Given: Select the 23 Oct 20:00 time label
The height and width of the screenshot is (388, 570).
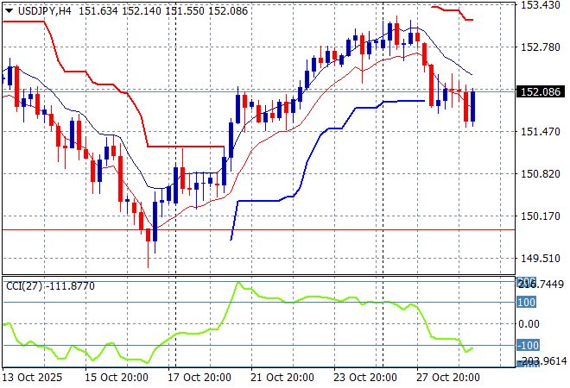Looking at the screenshot, I should pos(365,378).
